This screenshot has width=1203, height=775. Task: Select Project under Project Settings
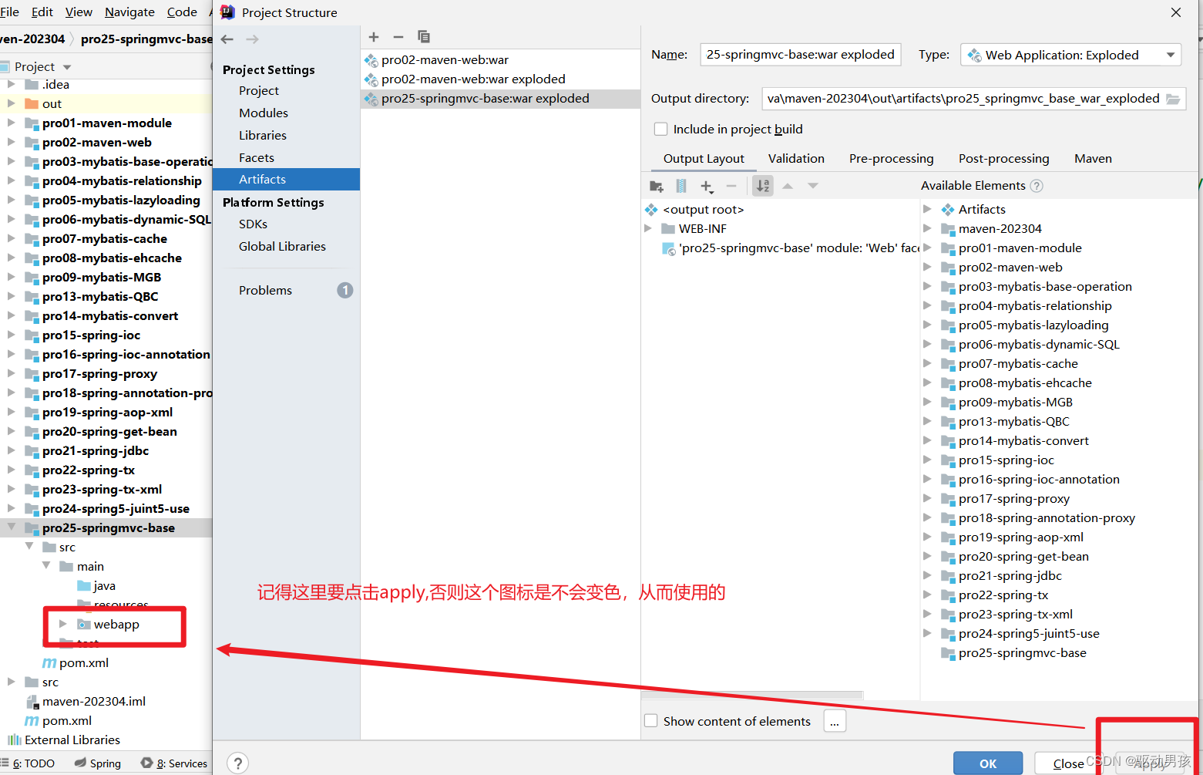pos(259,90)
